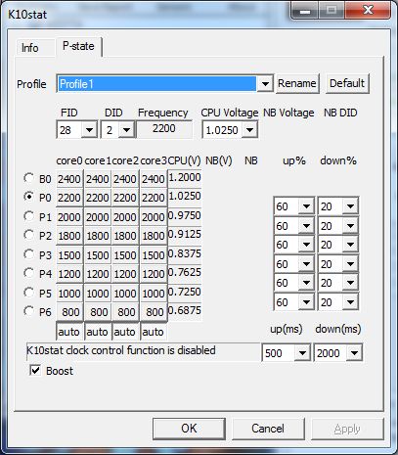Screen dimensions: 398x455
Task: Select the P4 radio button
Action: click(x=29, y=273)
